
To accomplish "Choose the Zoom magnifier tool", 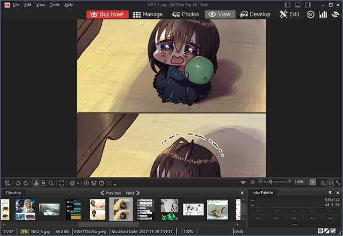I will (51, 183).
